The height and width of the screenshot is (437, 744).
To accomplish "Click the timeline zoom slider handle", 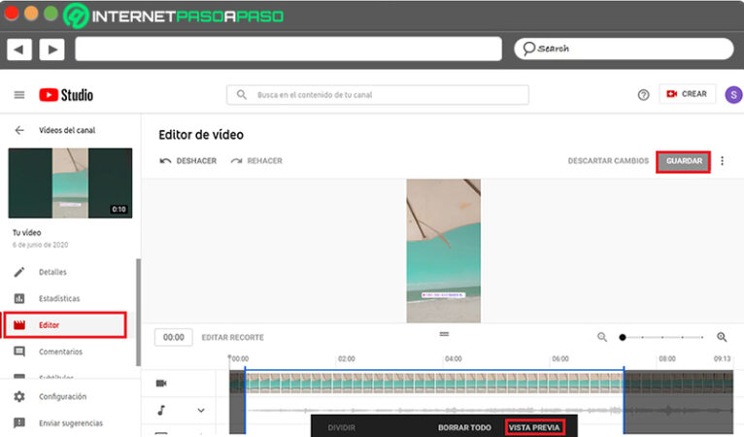I will click(623, 337).
